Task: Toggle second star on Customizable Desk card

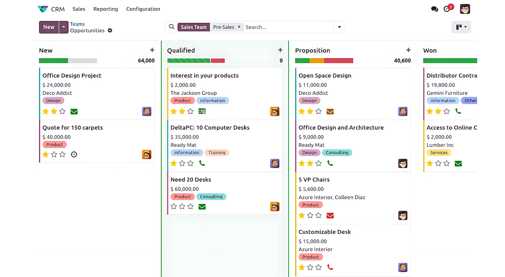Action: 310,267
